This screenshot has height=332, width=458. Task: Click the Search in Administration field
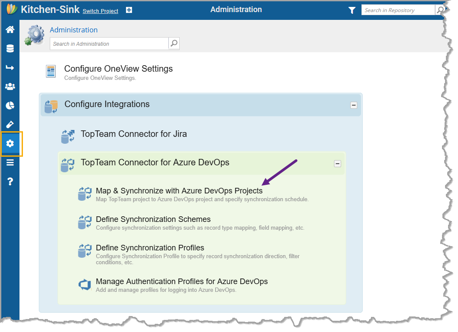pos(109,44)
